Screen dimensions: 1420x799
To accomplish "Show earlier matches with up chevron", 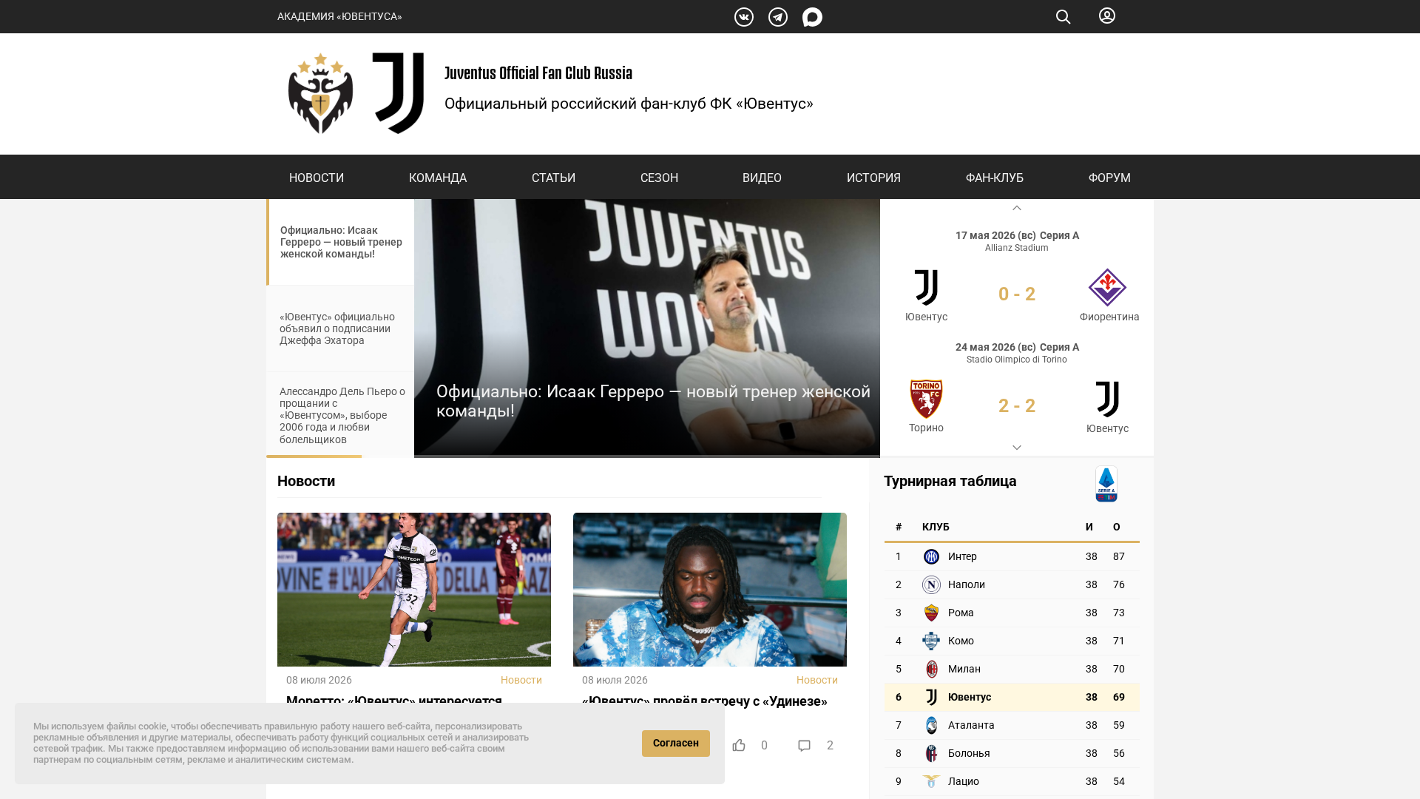I will tap(1017, 208).
